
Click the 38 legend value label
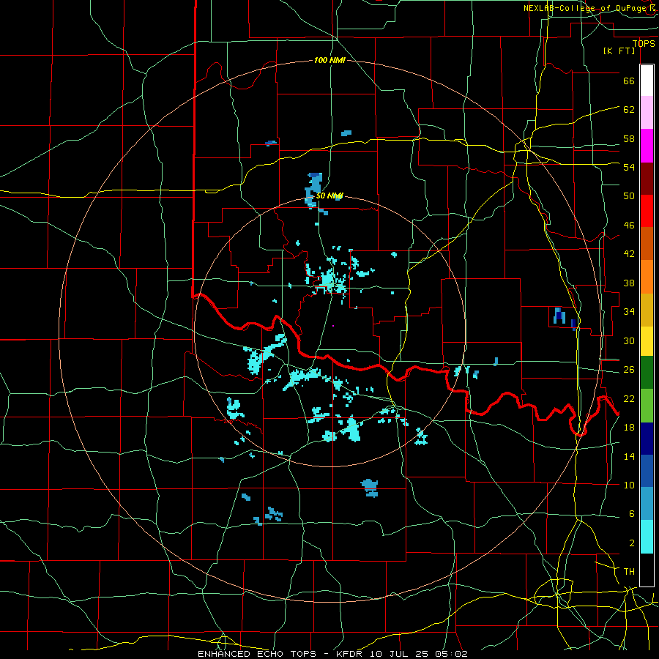629,283
